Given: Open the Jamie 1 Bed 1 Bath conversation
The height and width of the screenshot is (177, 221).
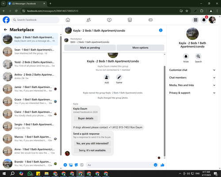Looking at the screenshot, I should pyautogui.click(x=30, y=89).
